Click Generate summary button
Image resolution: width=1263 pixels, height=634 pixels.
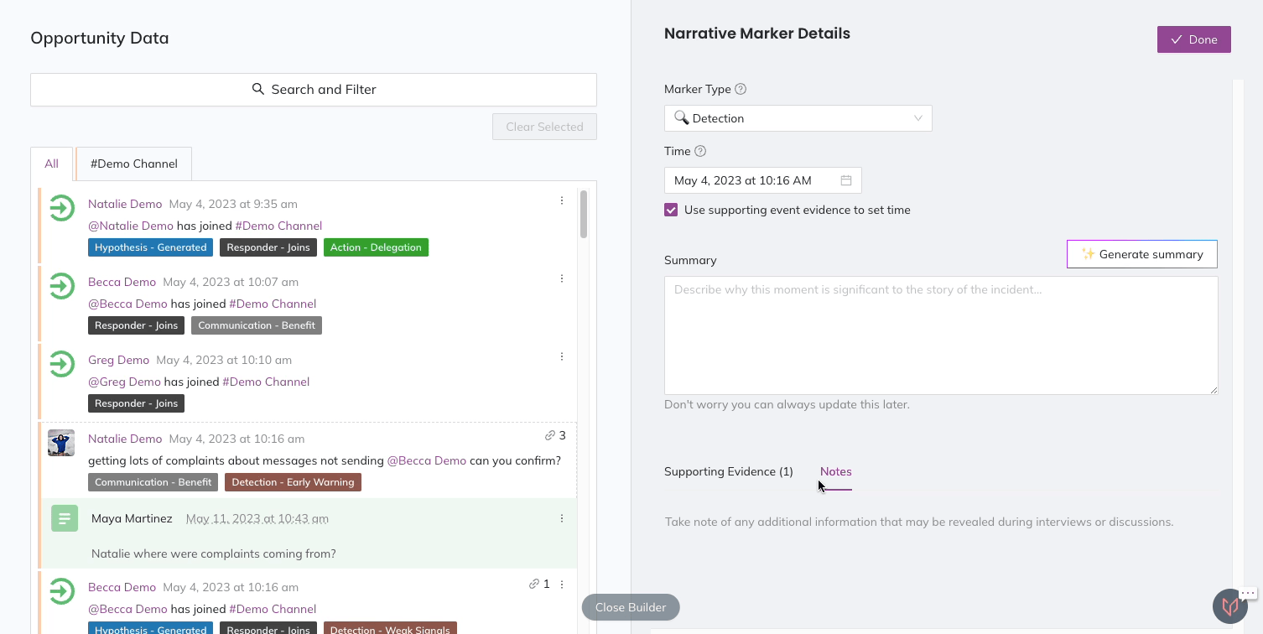1141,254
